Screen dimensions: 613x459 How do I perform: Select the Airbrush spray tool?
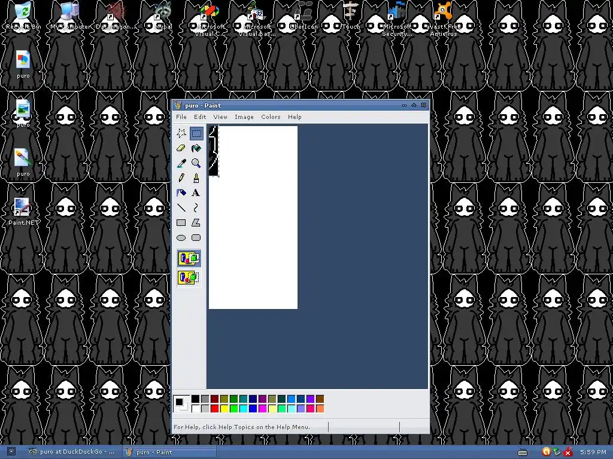tap(181, 193)
